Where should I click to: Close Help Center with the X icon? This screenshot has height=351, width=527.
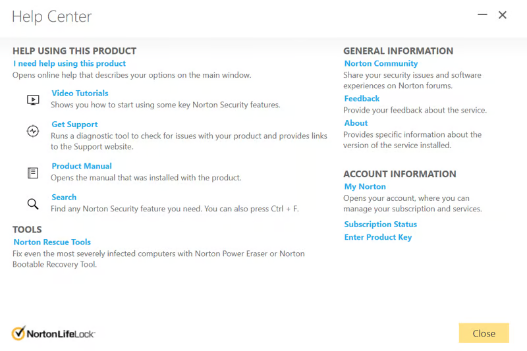pos(503,15)
